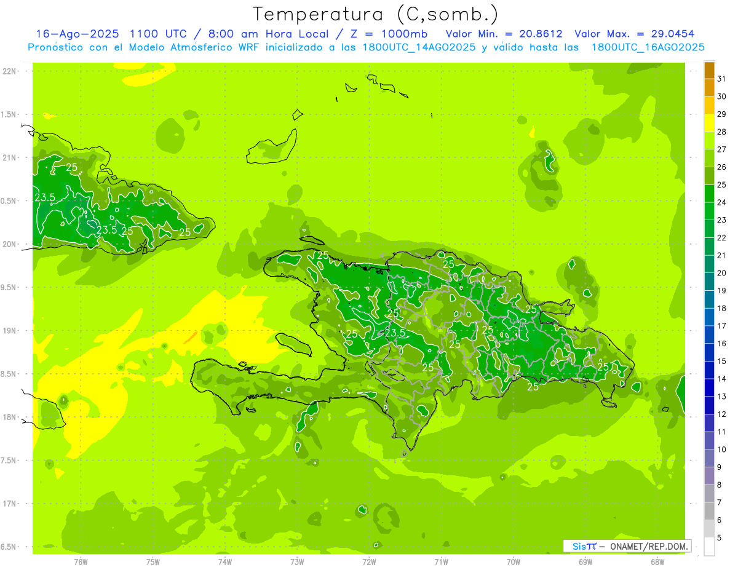Pick the purple swatch between 8 and 9
Viewport: 738px width, 570px height.
tap(710, 477)
